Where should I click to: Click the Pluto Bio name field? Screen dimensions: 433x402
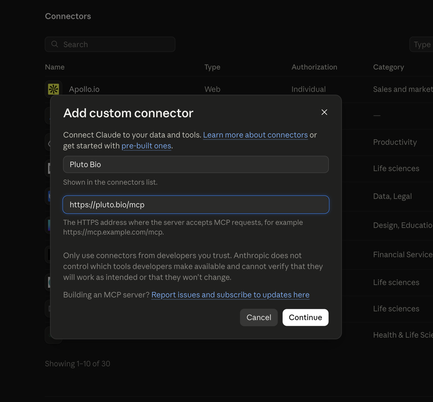point(196,164)
